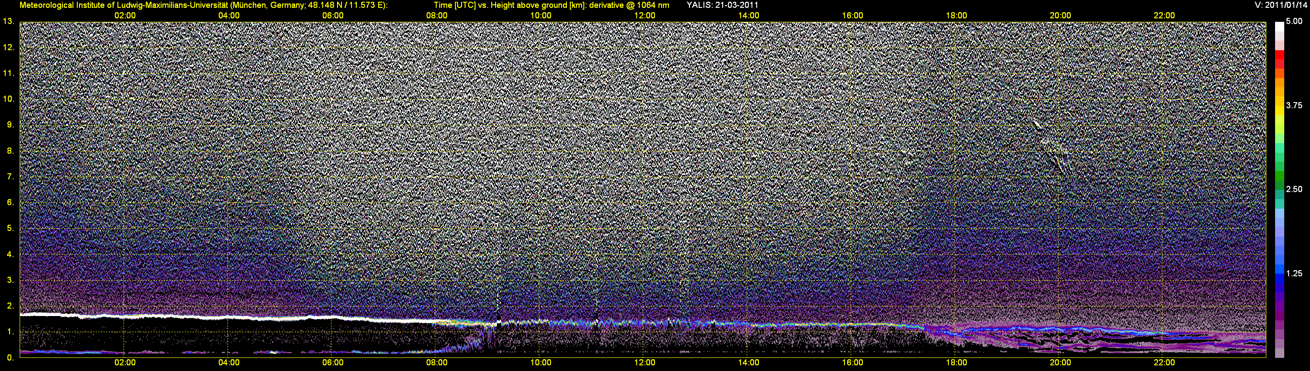This screenshot has height=371, width=1310.
Task: Select the 08:00 tick label on the bottom axis
Action: pyautogui.click(x=437, y=363)
